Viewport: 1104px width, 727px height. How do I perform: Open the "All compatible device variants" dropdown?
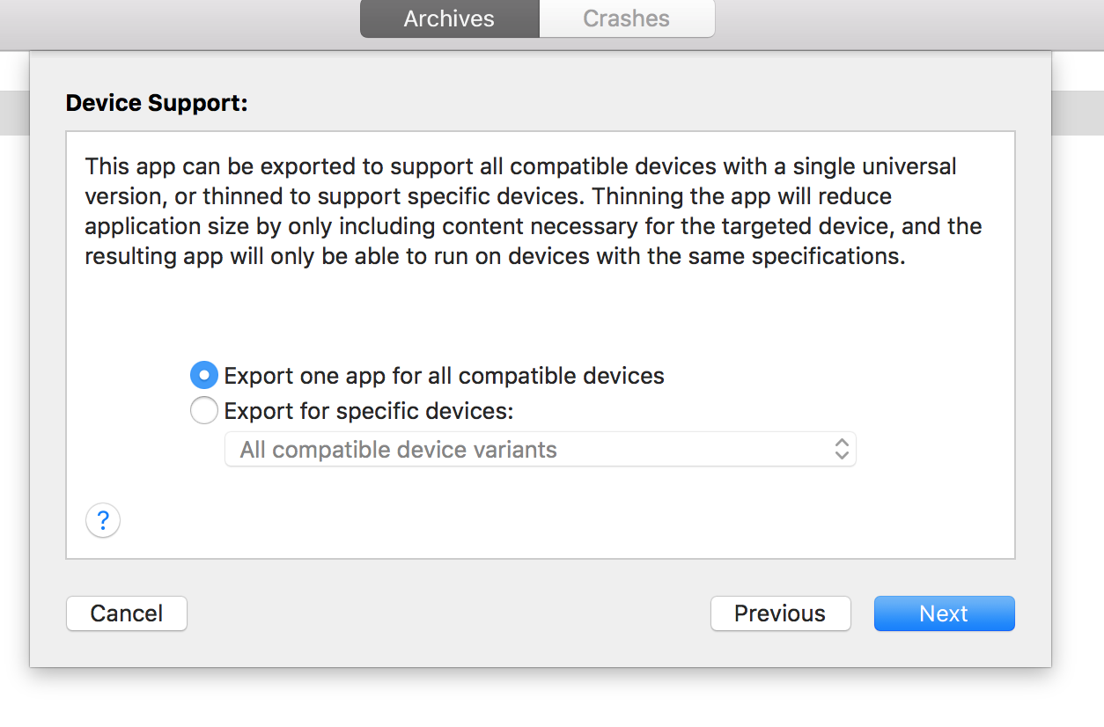tap(541, 449)
